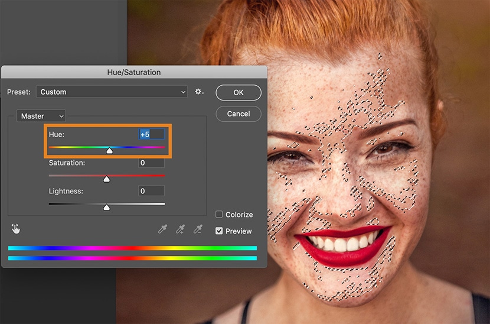Click the lower color spectrum bar
The height and width of the screenshot is (324, 490).
(x=132, y=258)
